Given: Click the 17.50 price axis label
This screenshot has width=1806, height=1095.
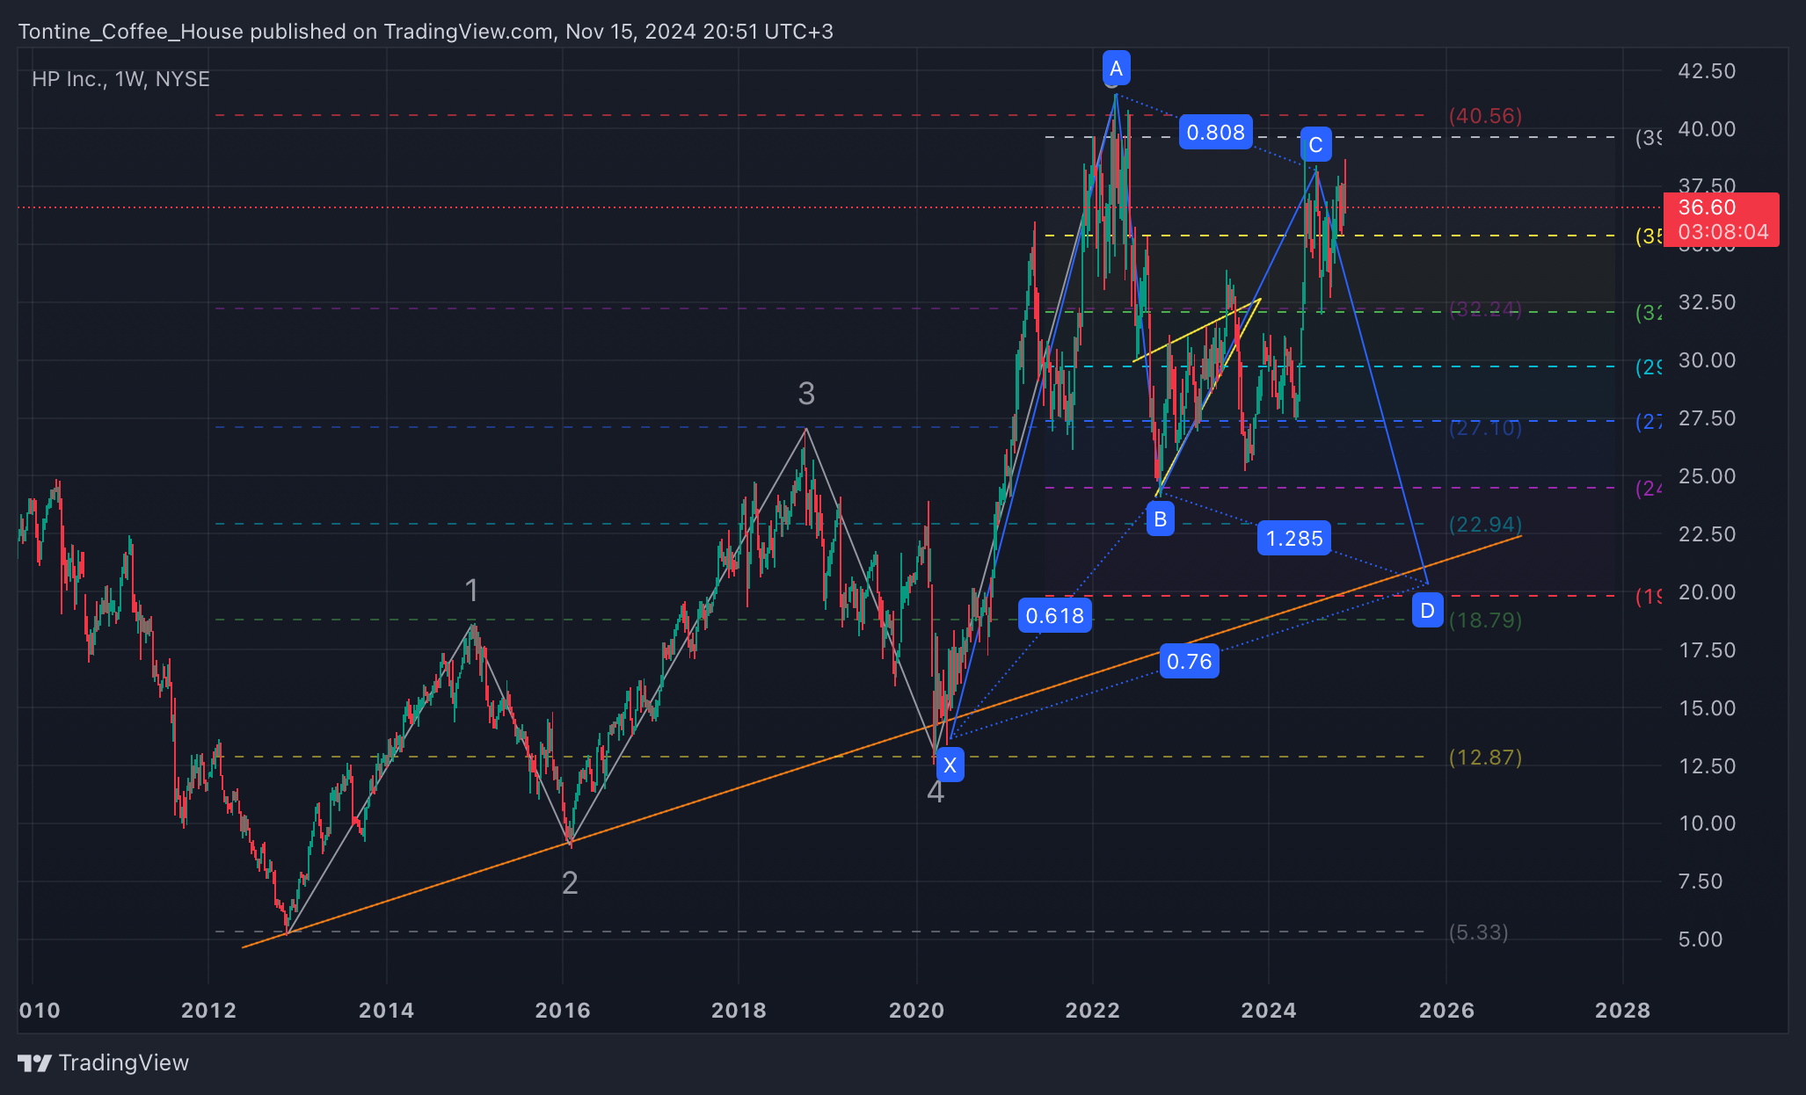Looking at the screenshot, I should [1707, 650].
